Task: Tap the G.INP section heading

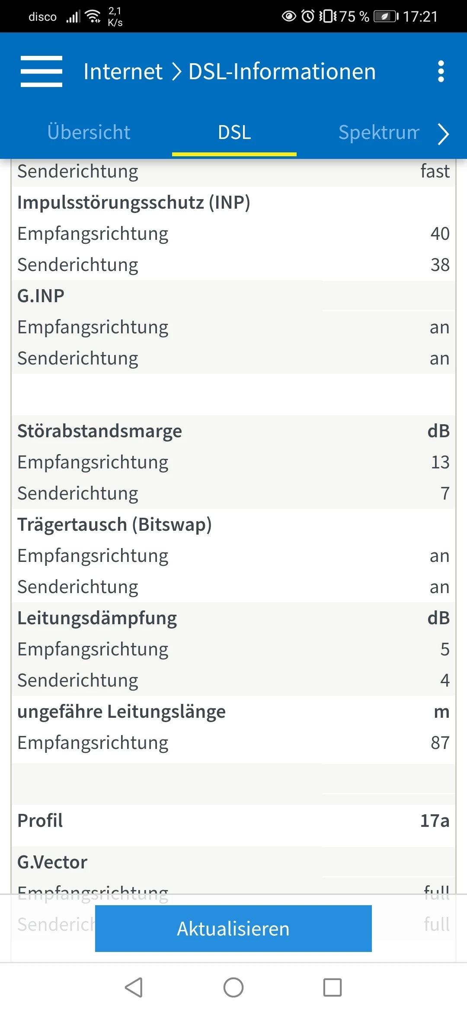Action: point(41,296)
